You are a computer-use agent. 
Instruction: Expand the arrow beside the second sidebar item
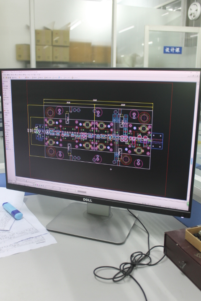10,84
